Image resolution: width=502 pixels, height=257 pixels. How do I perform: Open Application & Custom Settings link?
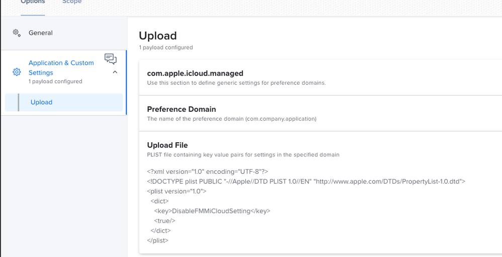[61, 68]
